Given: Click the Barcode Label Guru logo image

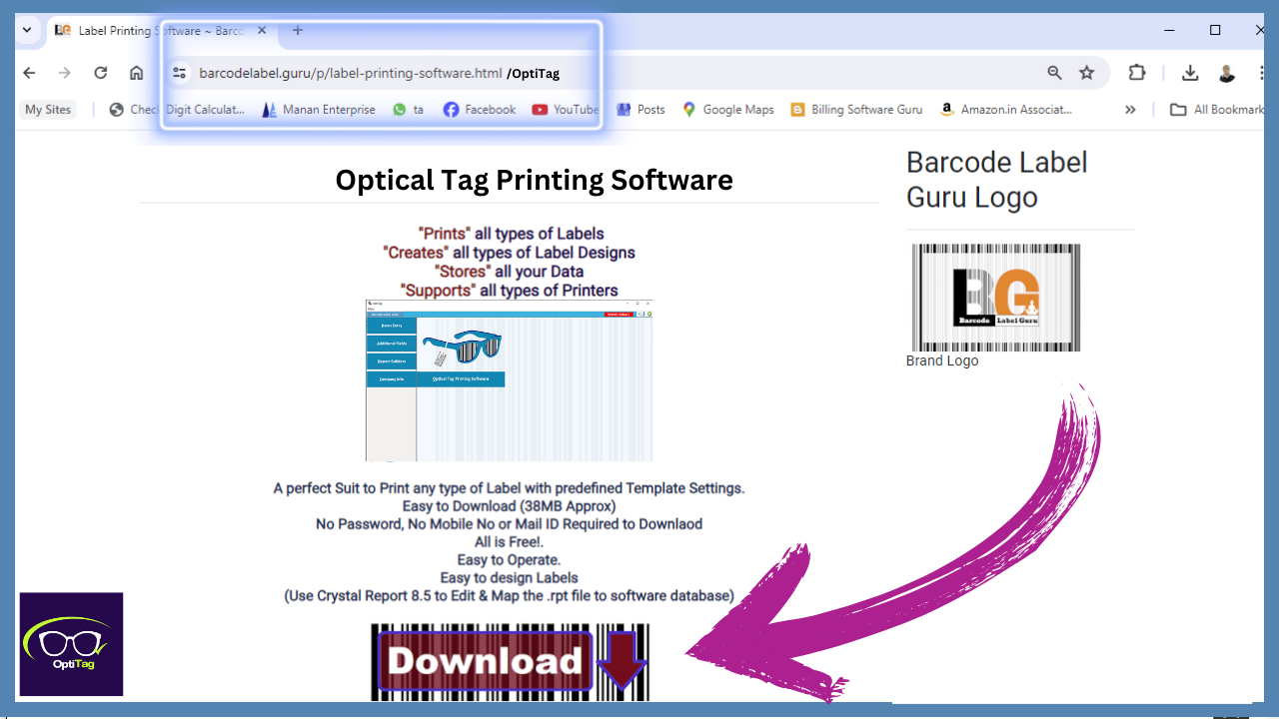Looking at the screenshot, I should [x=995, y=298].
